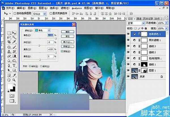The width and height of the screenshot is (170, 117).
Task: Open the 颜色(O) 青色 color dropdown
Action: click(x=49, y=30)
